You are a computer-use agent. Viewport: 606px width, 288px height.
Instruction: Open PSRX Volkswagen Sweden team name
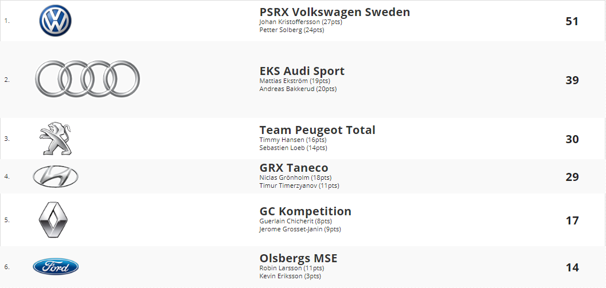[x=335, y=12]
